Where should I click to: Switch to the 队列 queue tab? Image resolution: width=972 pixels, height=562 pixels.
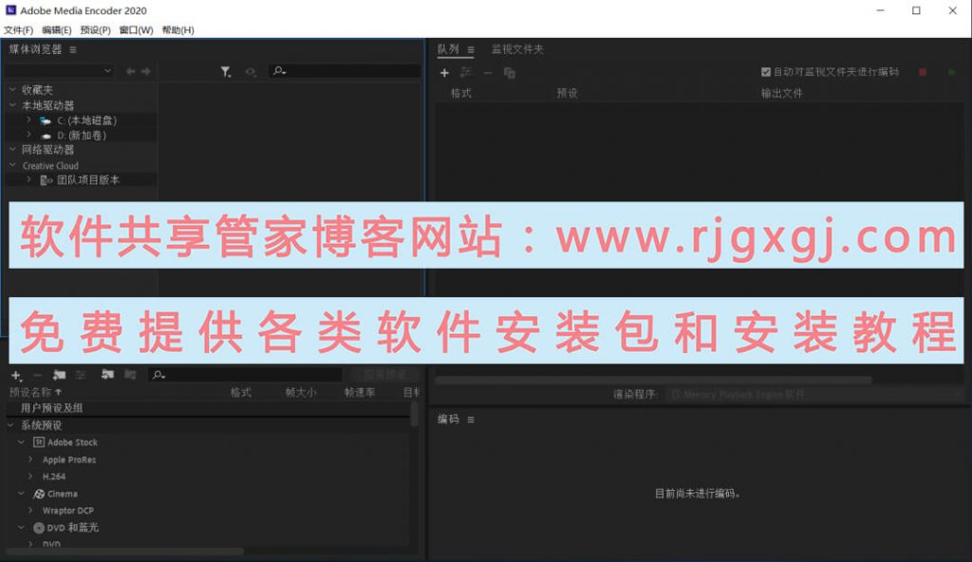tap(448, 49)
